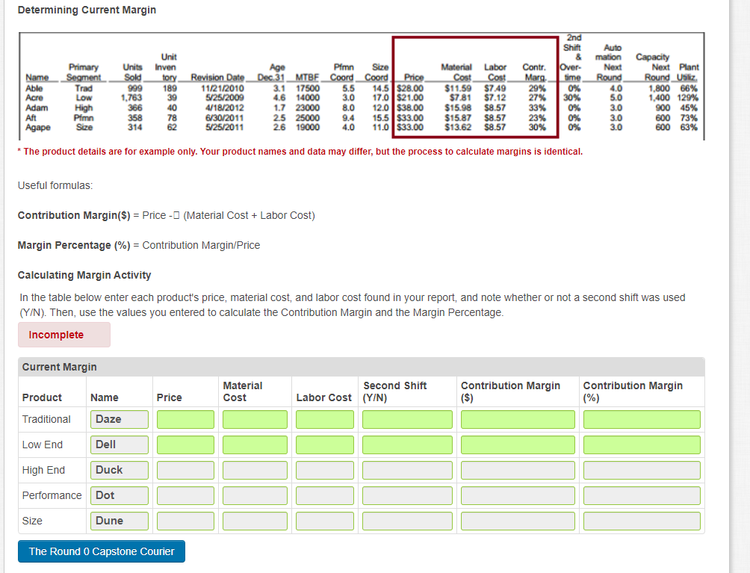Viewport: 750px width, 573px height.
Task: Click Dune's Material Cost field
Action: coord(255,521)
